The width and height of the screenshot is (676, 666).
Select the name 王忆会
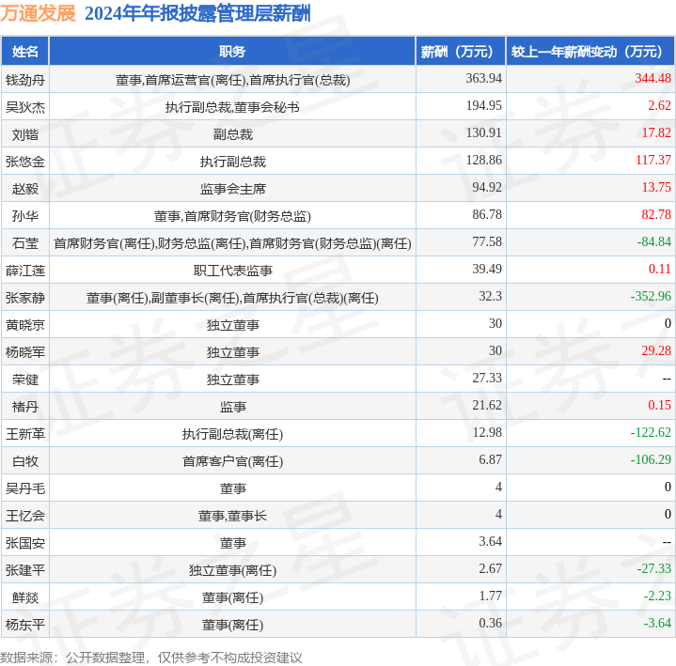(x=25, y=516)
